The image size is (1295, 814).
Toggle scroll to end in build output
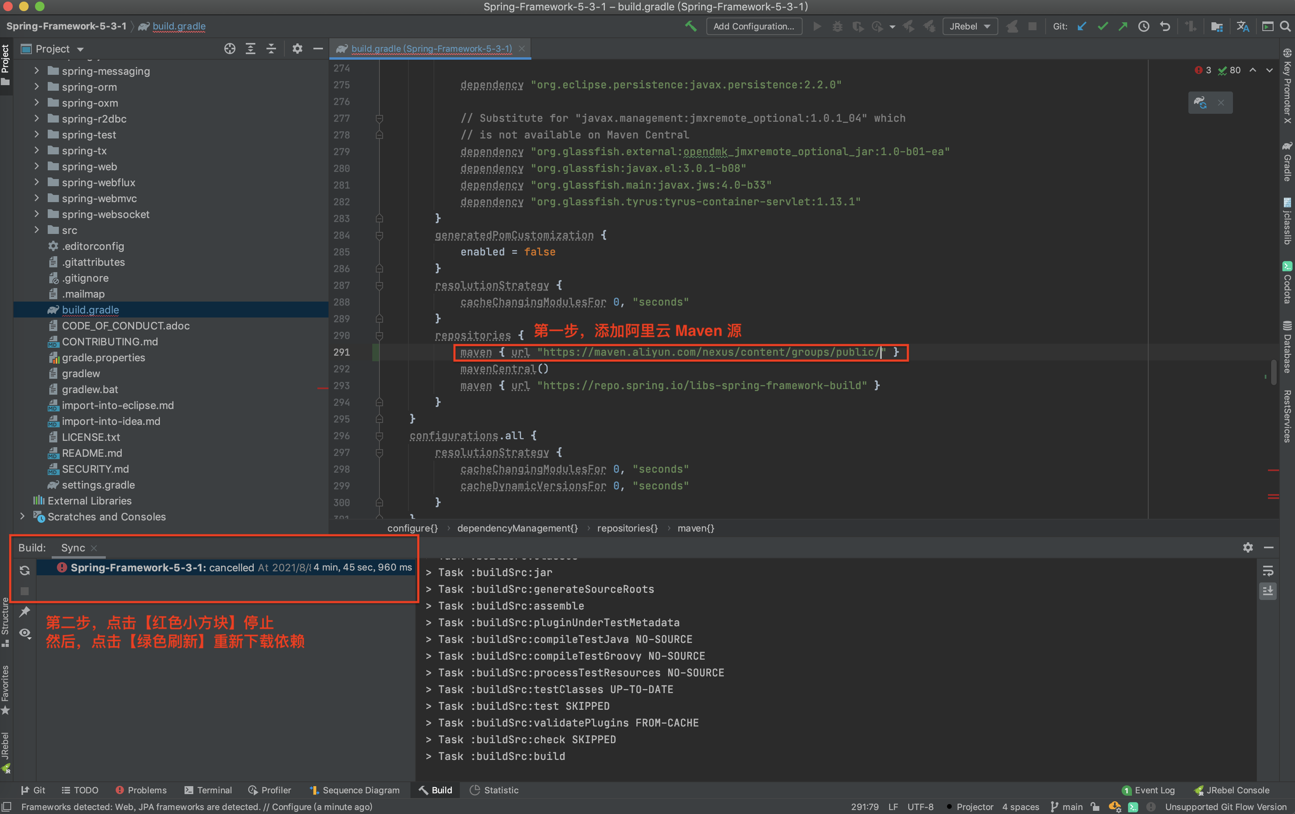(1268, 591)
